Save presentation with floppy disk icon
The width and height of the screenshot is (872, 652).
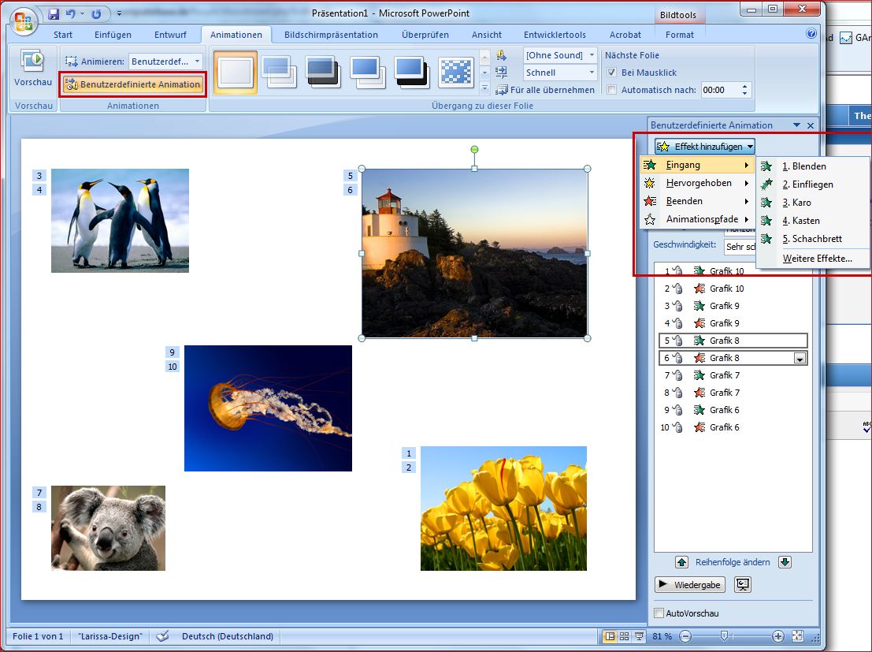(54, 13)
